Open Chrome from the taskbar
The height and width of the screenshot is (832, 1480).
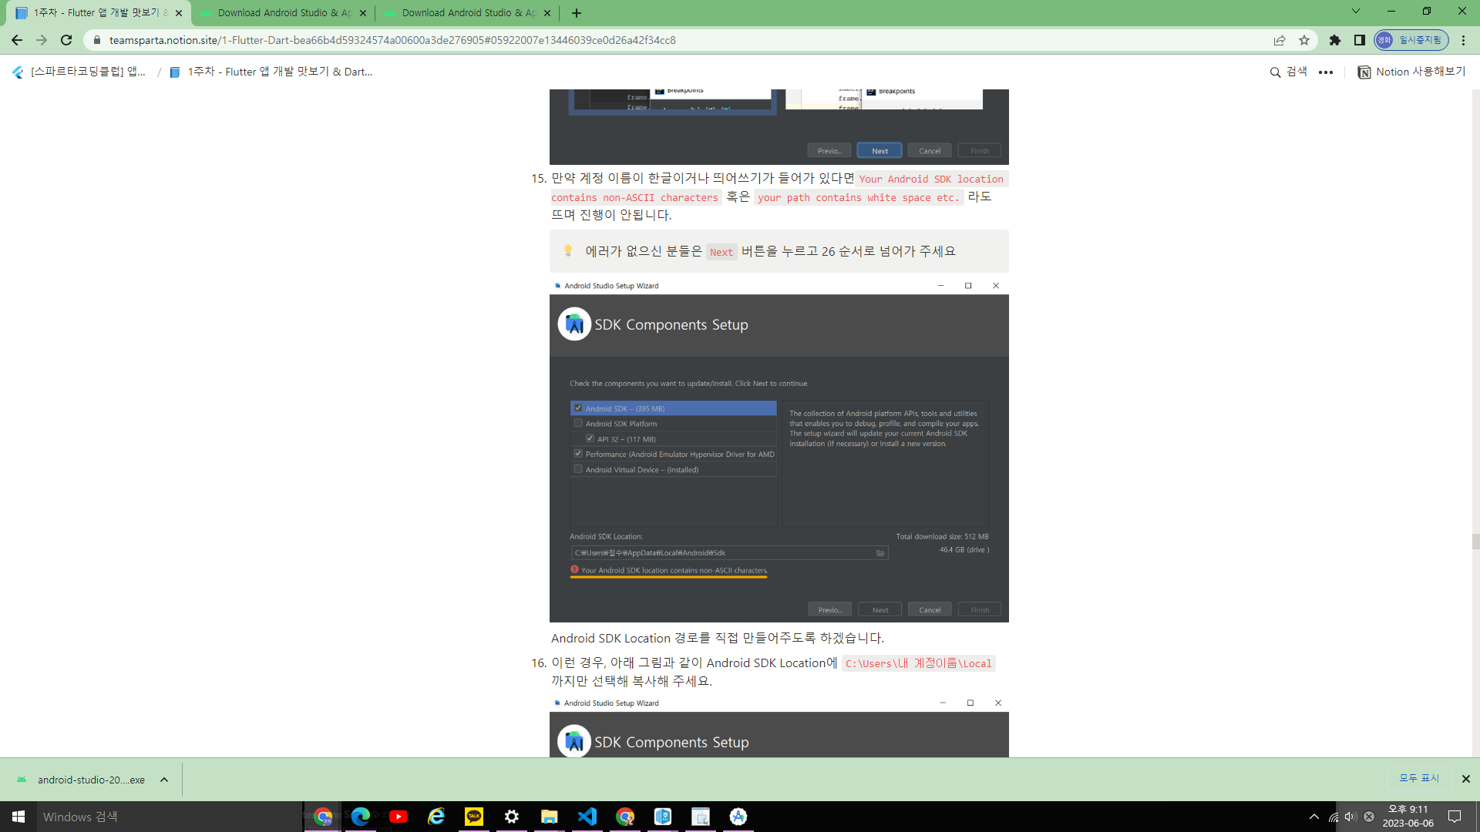tap(324, 817)
